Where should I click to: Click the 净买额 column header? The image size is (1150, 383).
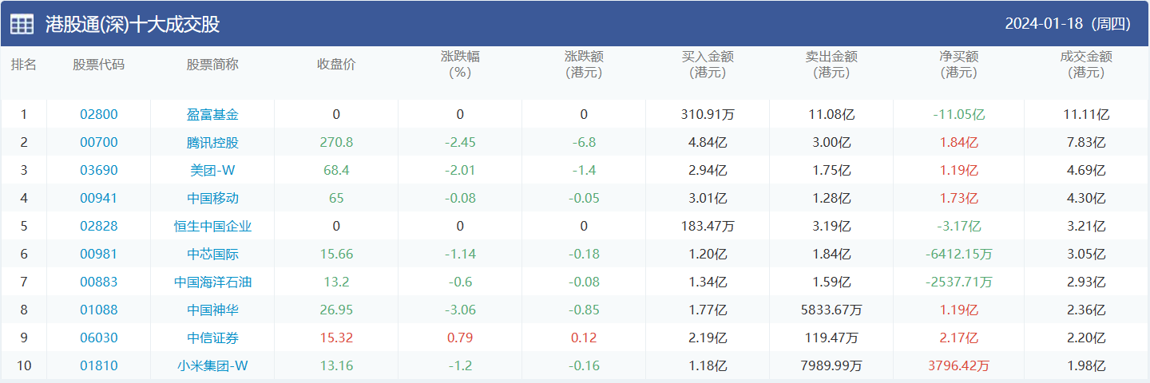click(958, 65)
